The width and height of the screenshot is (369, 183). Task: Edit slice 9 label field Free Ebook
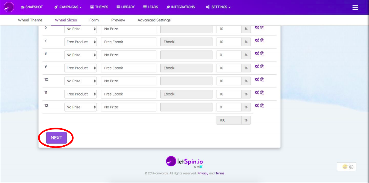(128, 68)
